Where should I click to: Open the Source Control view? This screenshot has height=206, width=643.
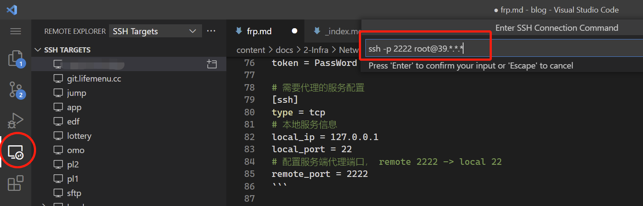(16, 89)
